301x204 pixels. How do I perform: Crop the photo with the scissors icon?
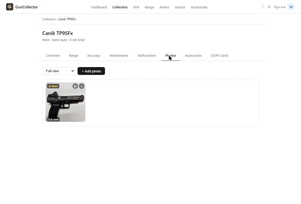coord(75,86)
